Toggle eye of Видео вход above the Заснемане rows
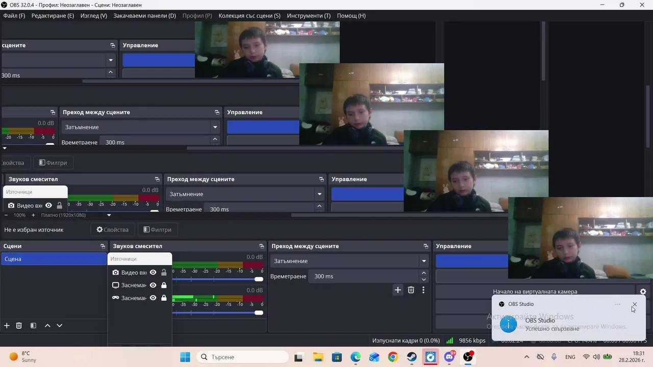This screenshot has height=367, width=653. (x=153, y=273)
